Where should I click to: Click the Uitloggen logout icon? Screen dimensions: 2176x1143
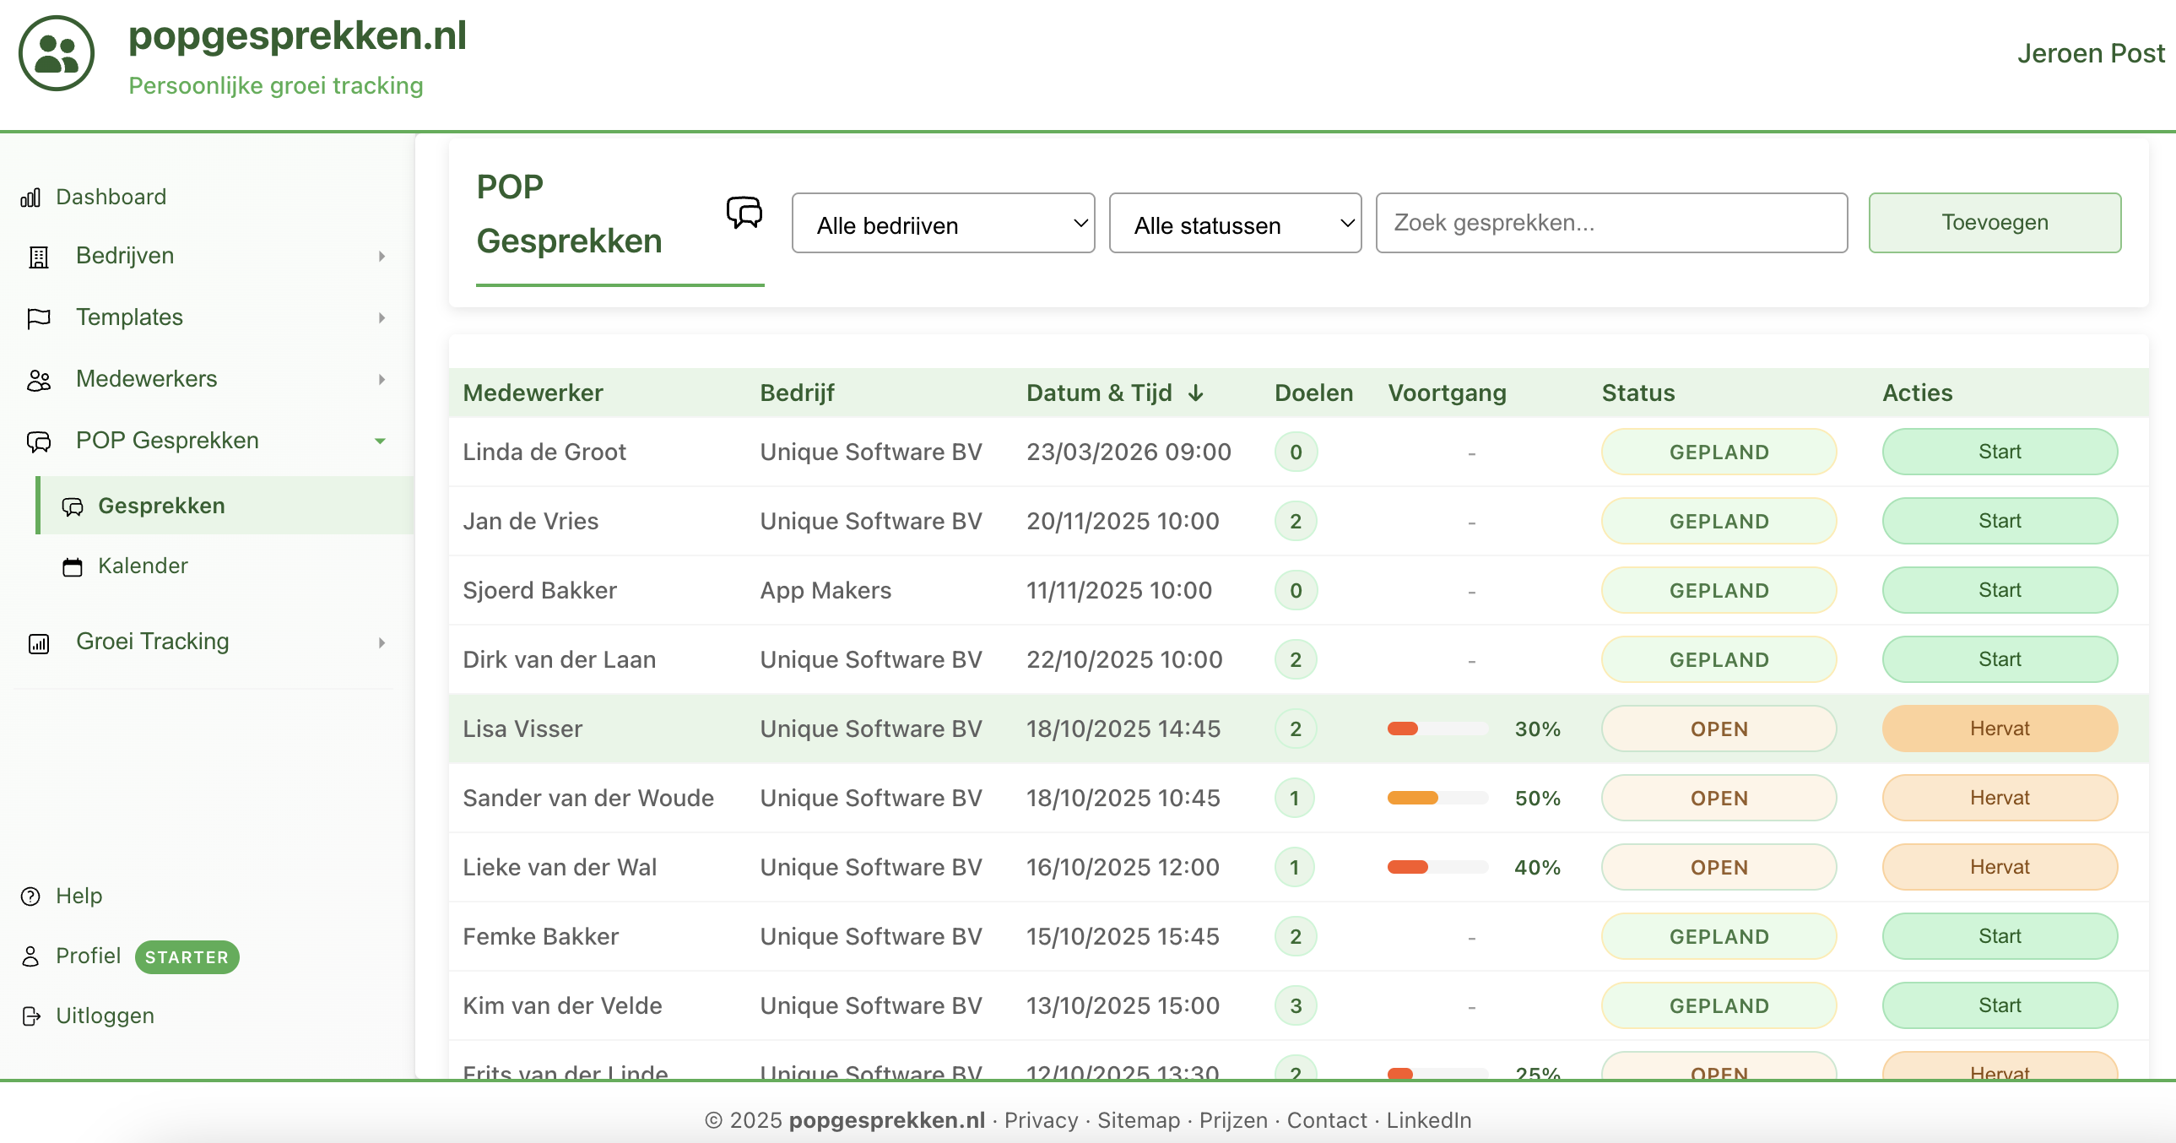click(30, 1016)
